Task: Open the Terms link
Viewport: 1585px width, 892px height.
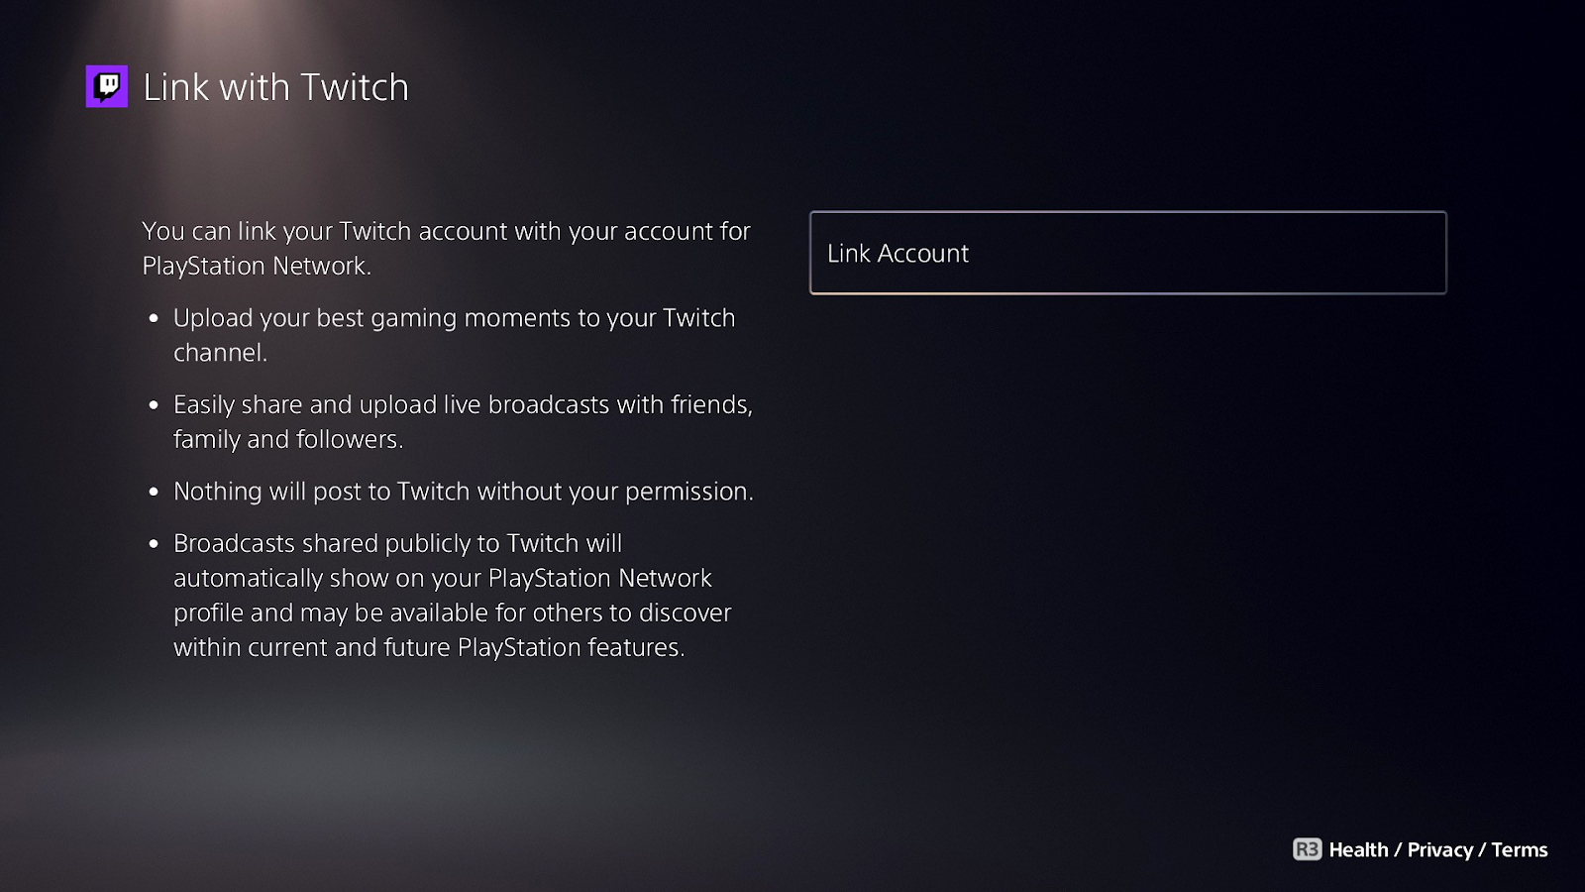Action: click(1520, 849)
